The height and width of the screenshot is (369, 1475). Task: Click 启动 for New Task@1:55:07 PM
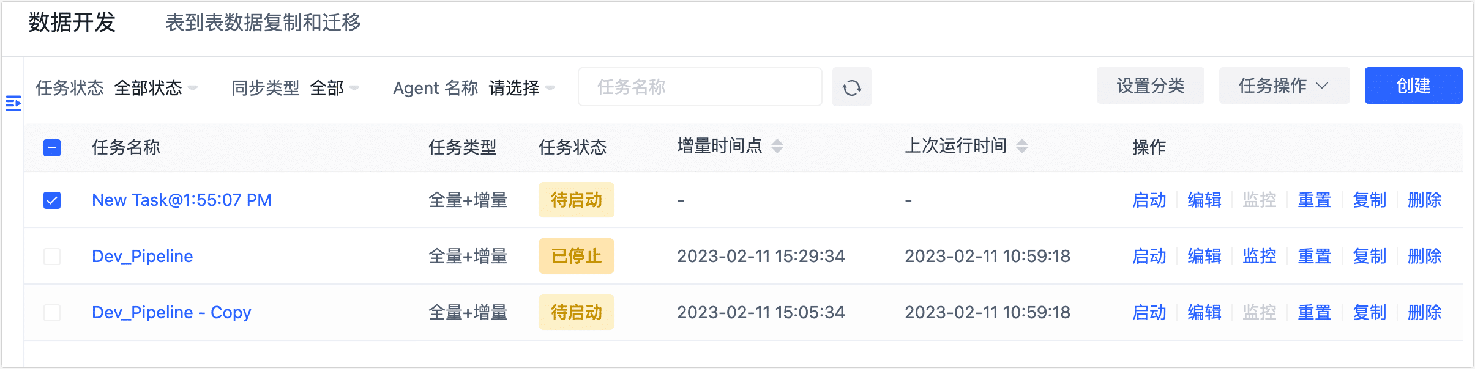[1149, 200]
